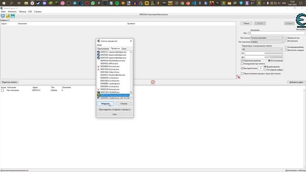This screenshot has width=306, height=172.
Task: Open Steam from the taskbar
Action: coord(38,3)
